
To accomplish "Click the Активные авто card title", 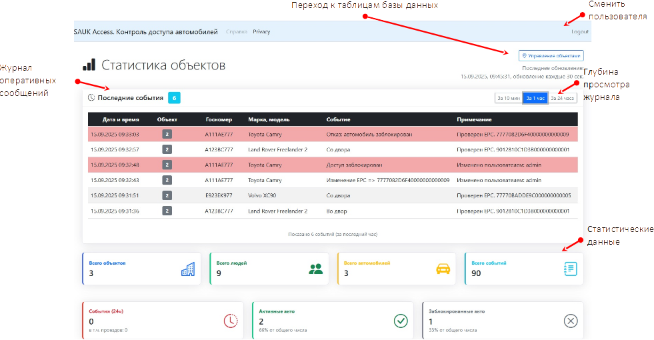I will (277, 311).
